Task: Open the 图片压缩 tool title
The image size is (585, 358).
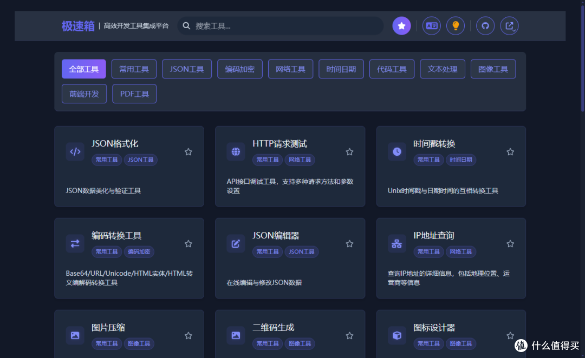Action: click(108, 328)
